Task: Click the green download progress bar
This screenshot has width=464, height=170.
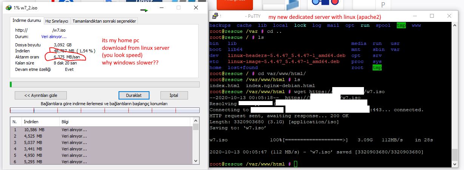Action: pyautogui.click(x=105, y=84)
